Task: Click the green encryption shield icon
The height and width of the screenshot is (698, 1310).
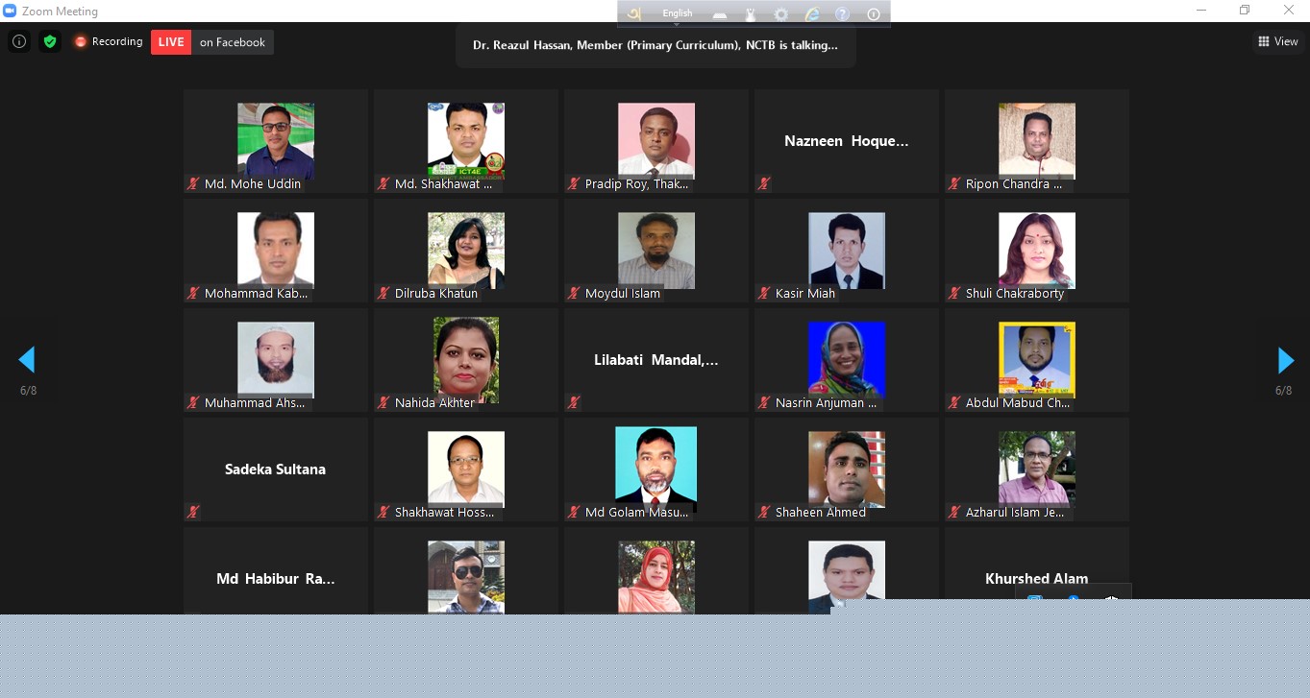Action: tap(50, 41)
